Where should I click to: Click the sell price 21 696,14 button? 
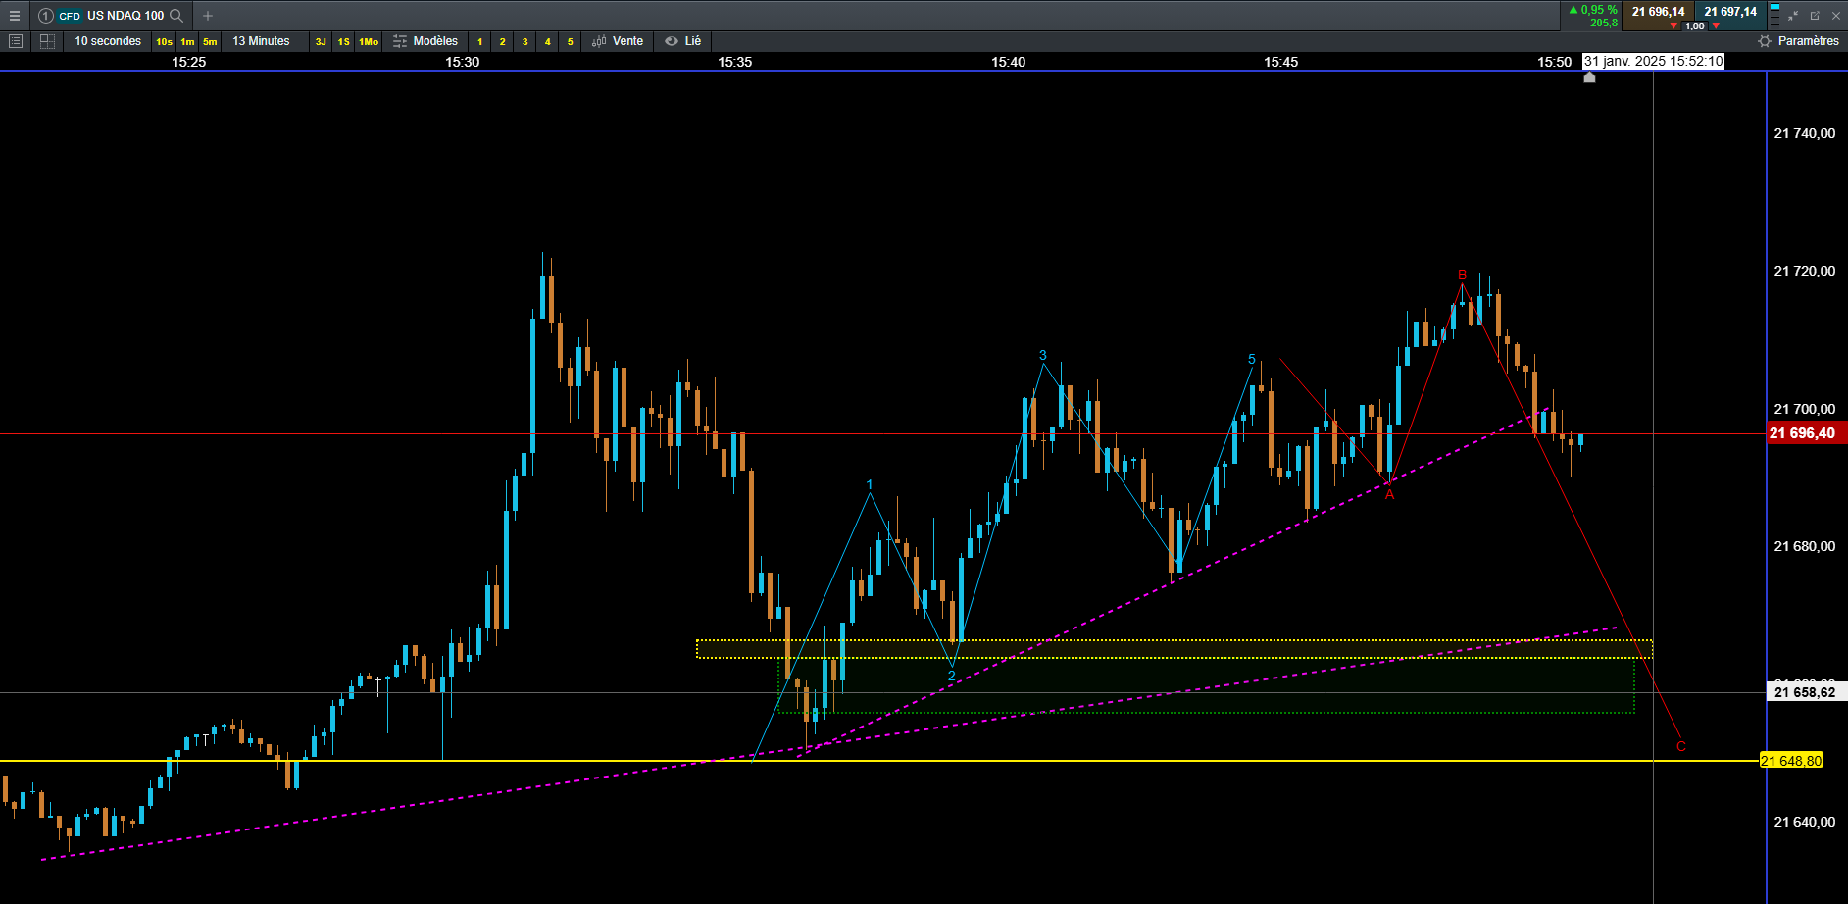click(1659, 12)
